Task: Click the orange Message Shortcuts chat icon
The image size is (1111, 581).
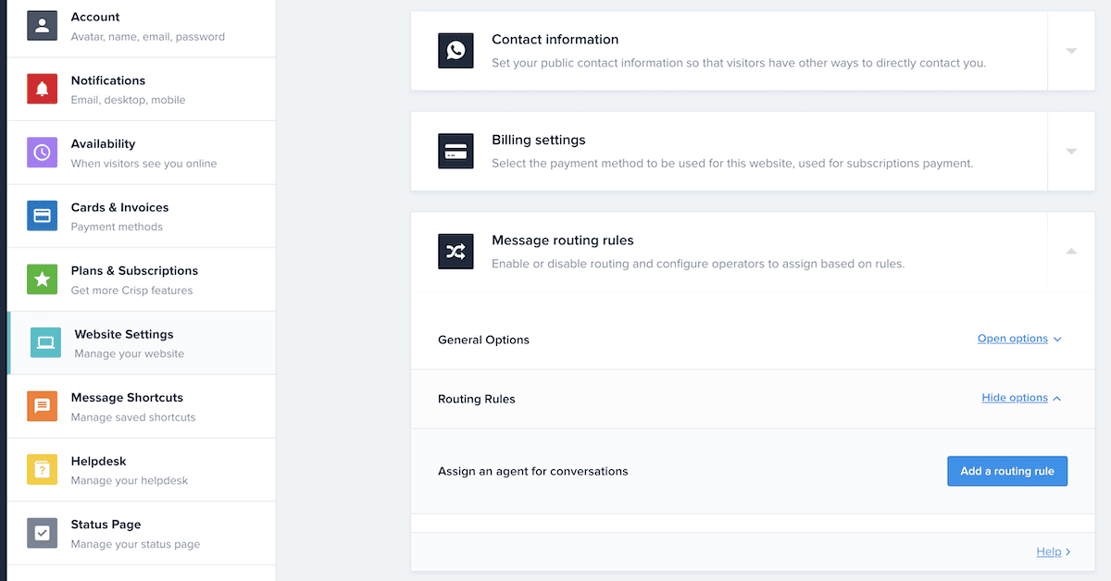Action: pos(42,406)
